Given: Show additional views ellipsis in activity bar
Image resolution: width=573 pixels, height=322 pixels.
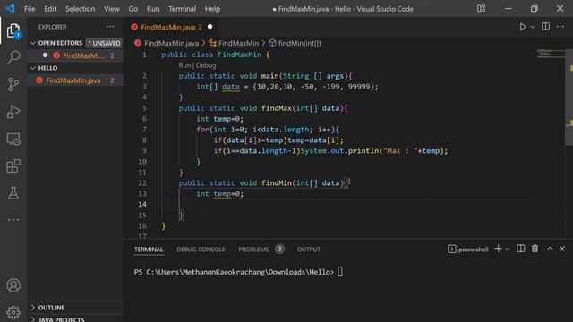Looking at the screenshot, I should [13, 220].
